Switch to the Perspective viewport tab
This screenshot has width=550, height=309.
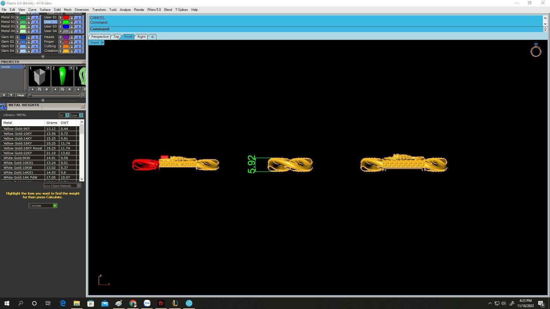pos(100,37)
